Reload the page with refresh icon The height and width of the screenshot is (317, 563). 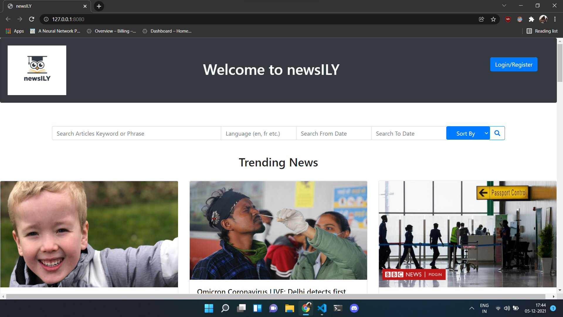coord(32,19)
